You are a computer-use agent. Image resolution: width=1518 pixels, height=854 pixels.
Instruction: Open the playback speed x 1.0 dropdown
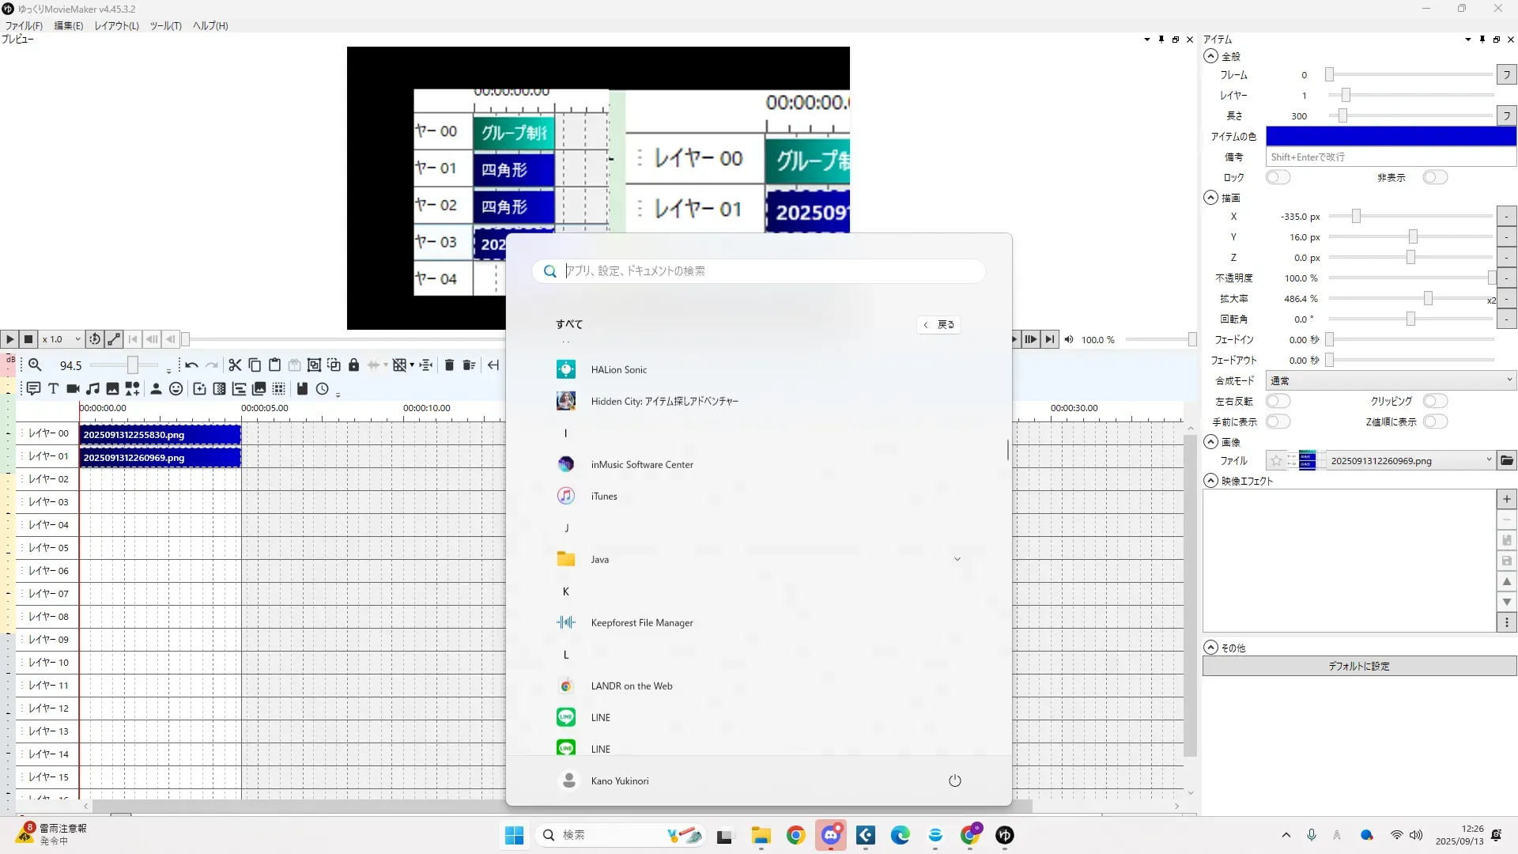[62, 339]
